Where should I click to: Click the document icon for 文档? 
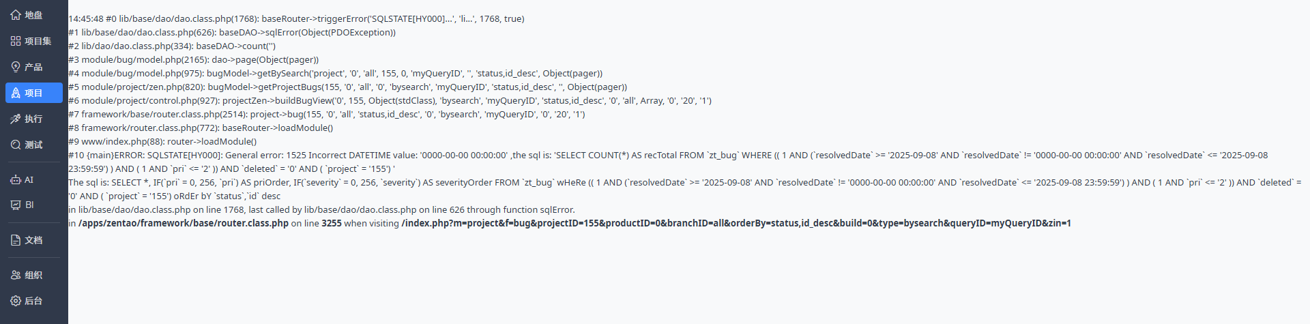click(x=16, y=240)
